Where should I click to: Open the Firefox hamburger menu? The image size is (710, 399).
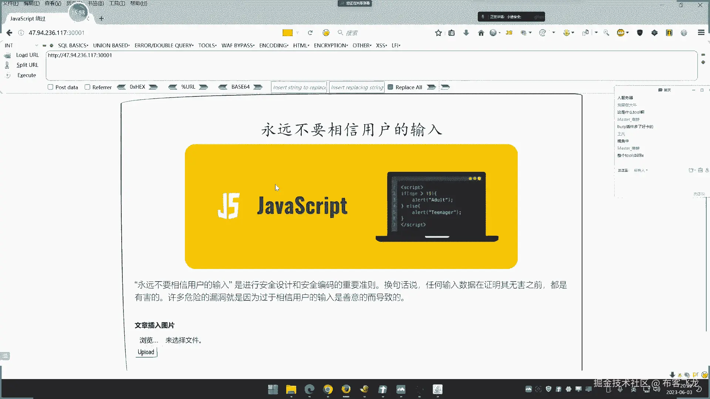pyautogui.click(x=701, y=33)
